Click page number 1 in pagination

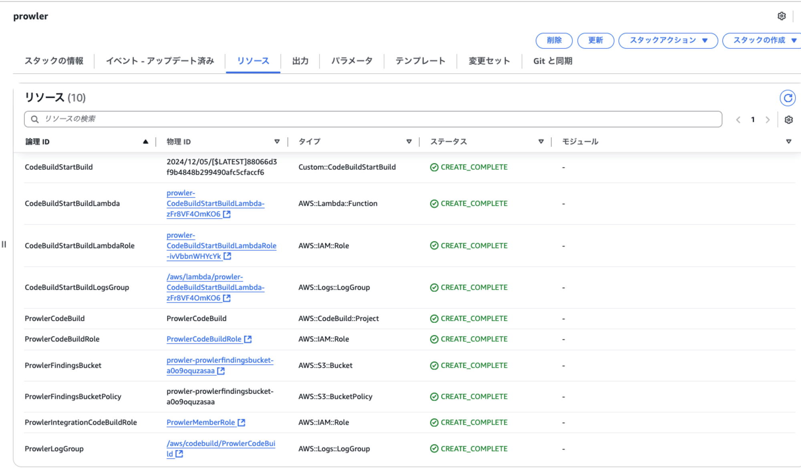[753, 120]
